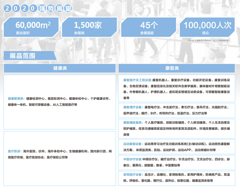Screen dimensions: 240x189
Task: Click the IHE footnote under the visitors badge
Action: [x=209, y=41]
